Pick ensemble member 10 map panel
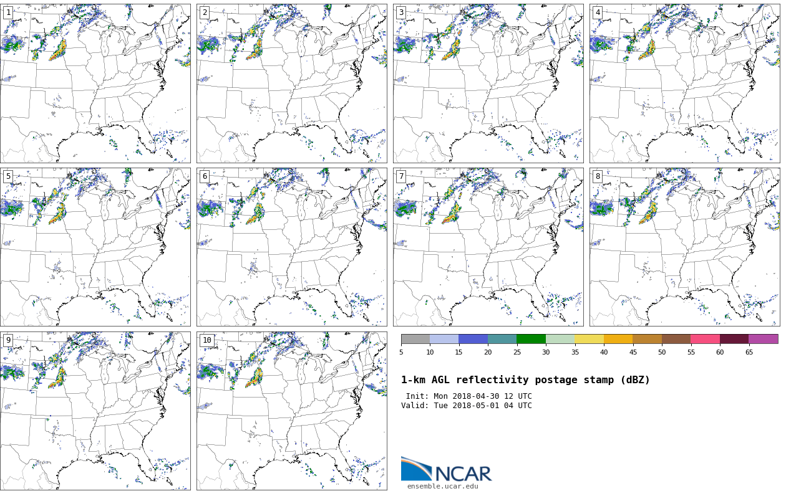Viewport: 786px width, 491px height. 292,411
